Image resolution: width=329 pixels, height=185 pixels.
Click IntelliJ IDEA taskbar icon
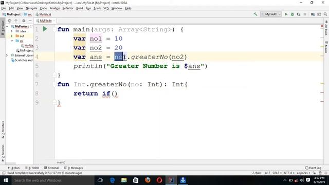(x=171, y=180)
